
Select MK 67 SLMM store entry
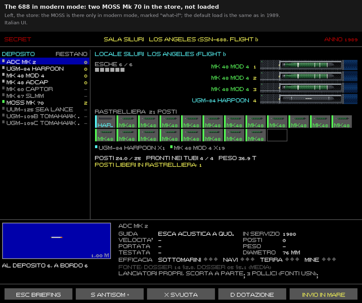[x=45, y=96]
